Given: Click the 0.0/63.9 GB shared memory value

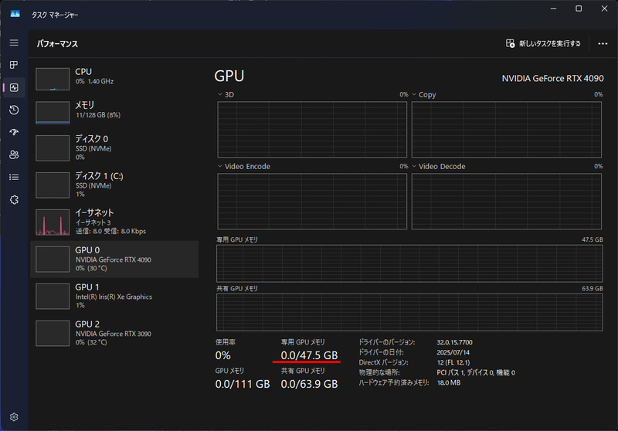Looking at the screenshot, I should [x=309, y=384].
